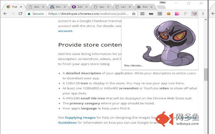The image size is (215, 134).
Task: Click the page's vertical scrollbar thumb
Action: click(x=206, y=74)
